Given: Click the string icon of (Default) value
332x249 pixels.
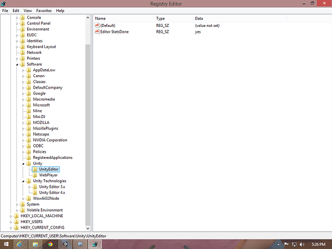Looking at the screenshot, I should 97,25.
